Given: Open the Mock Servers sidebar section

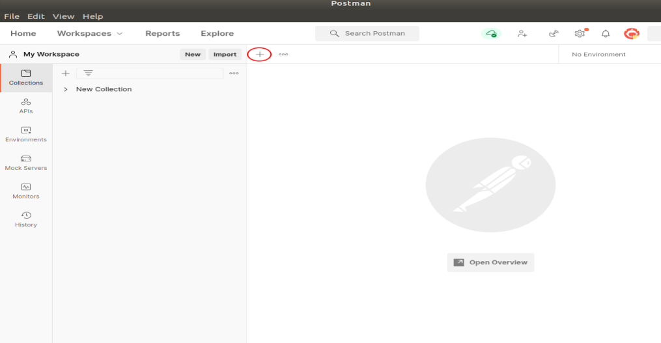Looking at the screenshot, I should [26, 163].
